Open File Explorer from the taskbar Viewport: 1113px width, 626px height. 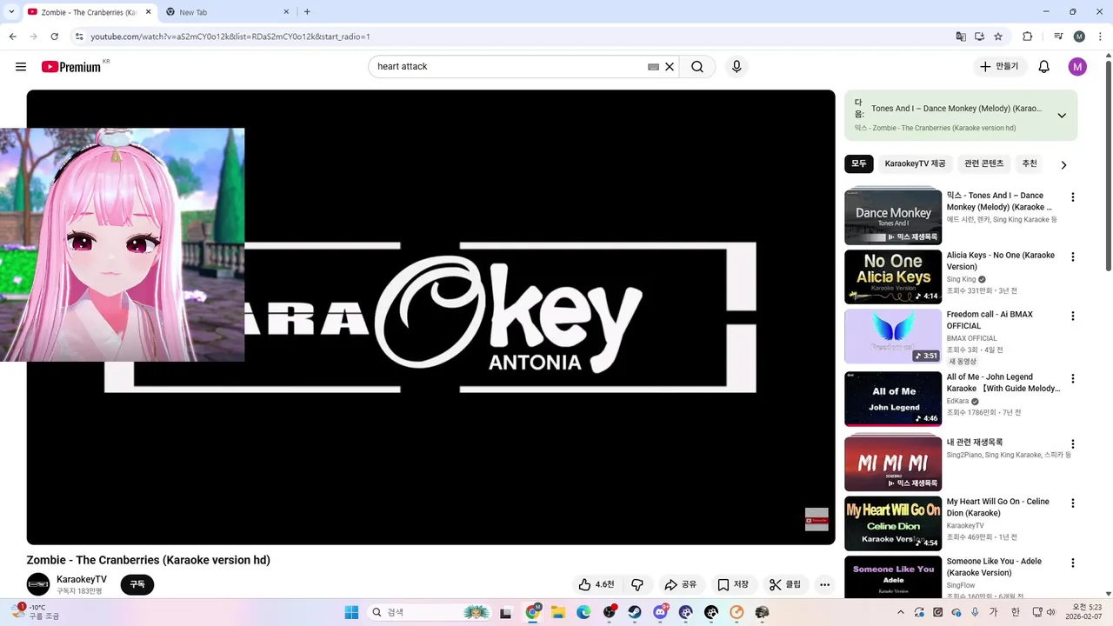tap(558, 612)
